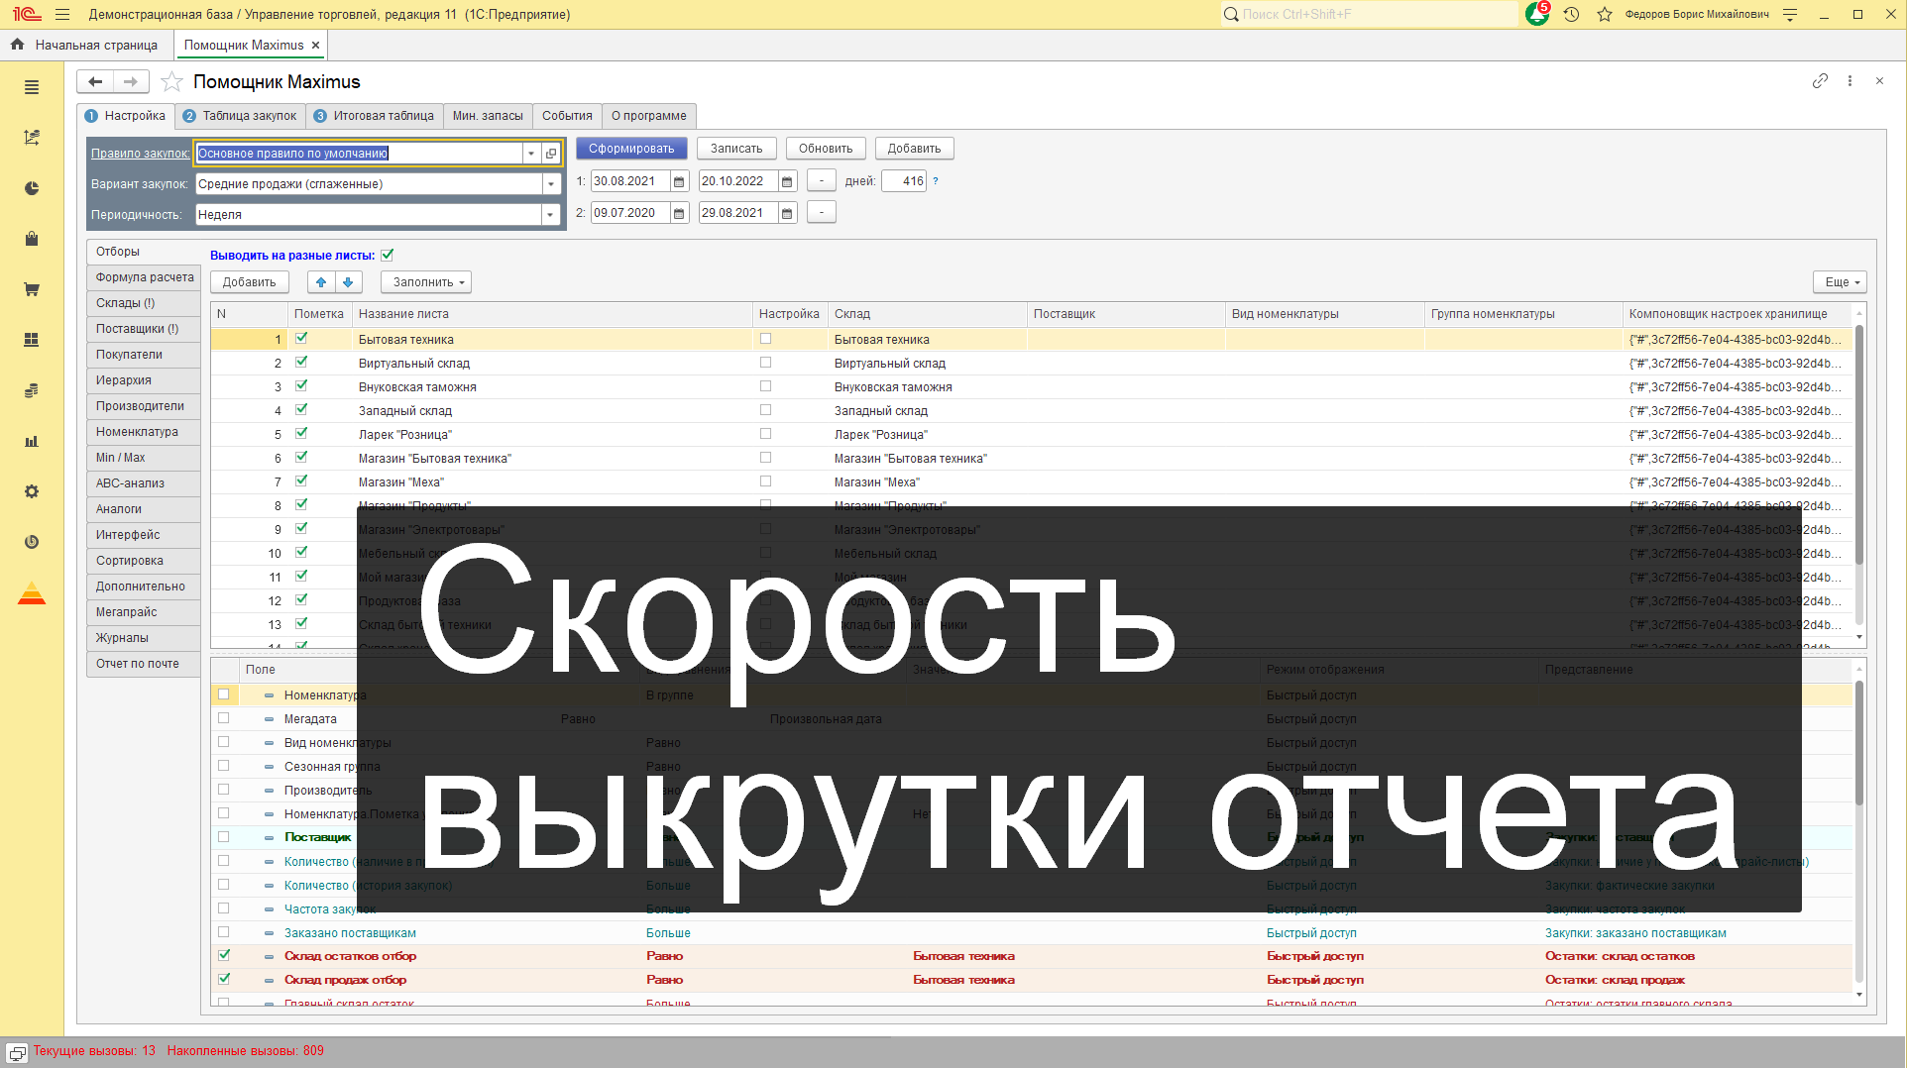This screenshot has width=1907, height=1068.
Task: Open calendar for date 09.07.2020
Action: pyautogui.click(x=679, y=213)
